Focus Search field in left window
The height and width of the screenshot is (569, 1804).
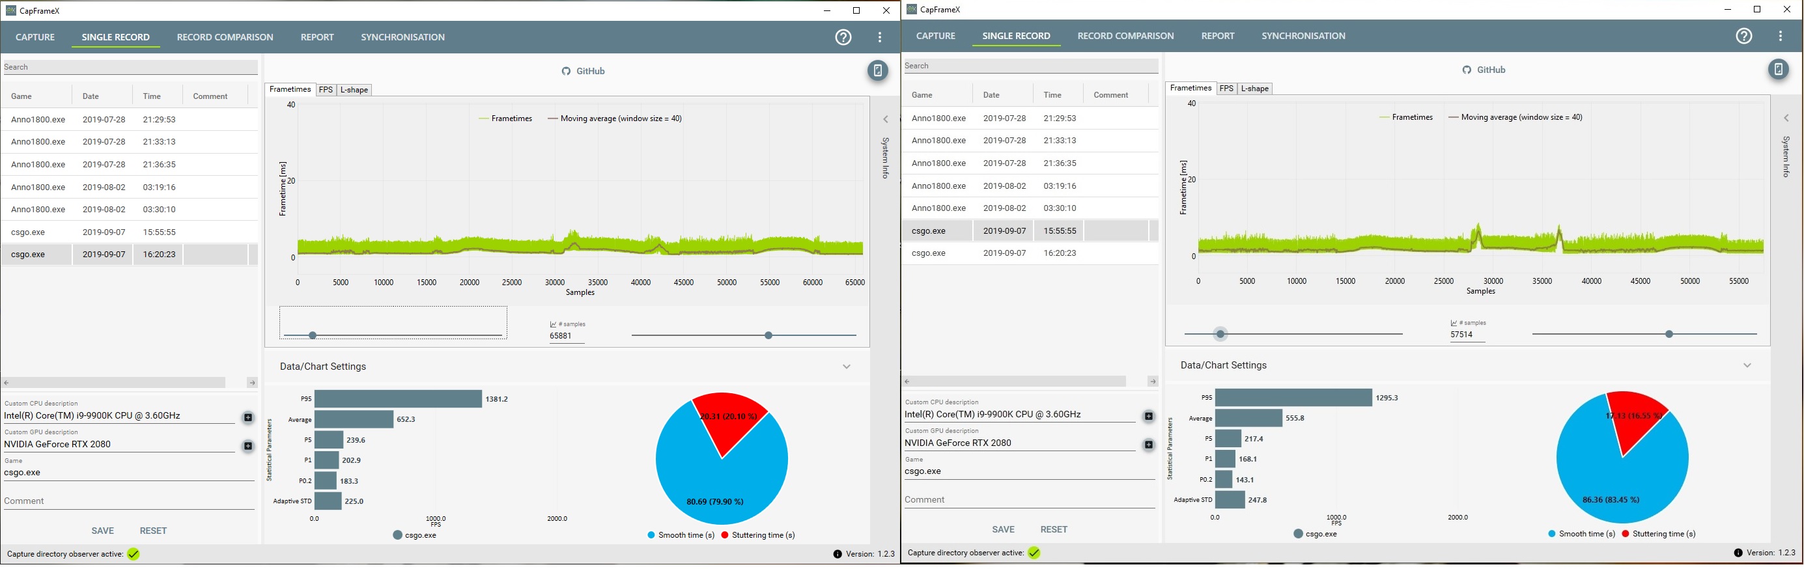(130, 67)
